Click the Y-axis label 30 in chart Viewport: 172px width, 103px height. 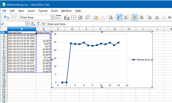55,34
